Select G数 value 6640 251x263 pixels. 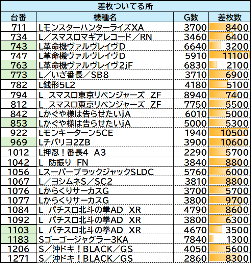191,46
